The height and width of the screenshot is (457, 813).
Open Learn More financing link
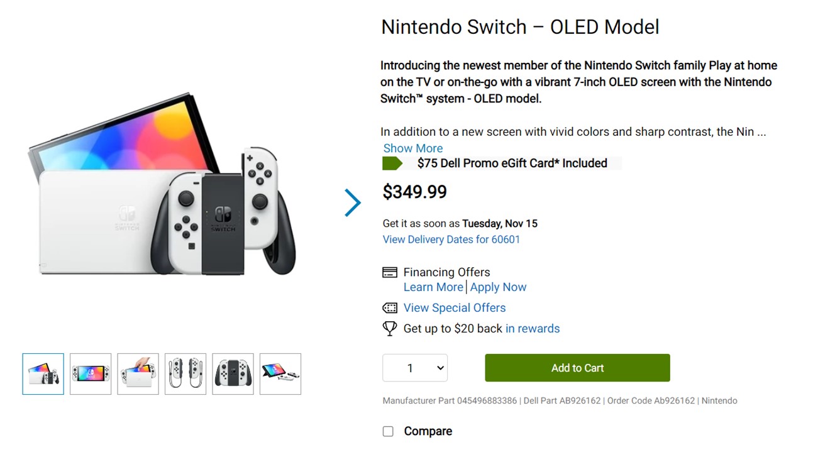pyautogui.click(x=433, y=287)
